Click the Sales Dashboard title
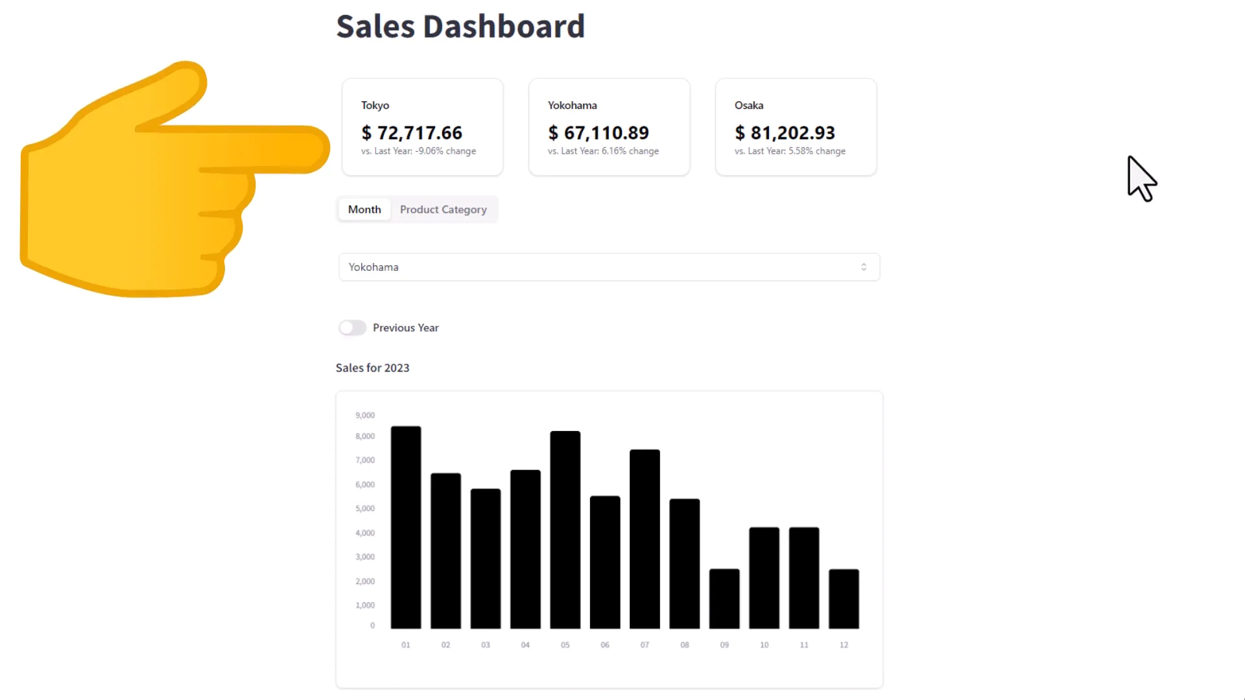Image resolution: width=1245 pixels, height=700 pixels. pos(460,26)
